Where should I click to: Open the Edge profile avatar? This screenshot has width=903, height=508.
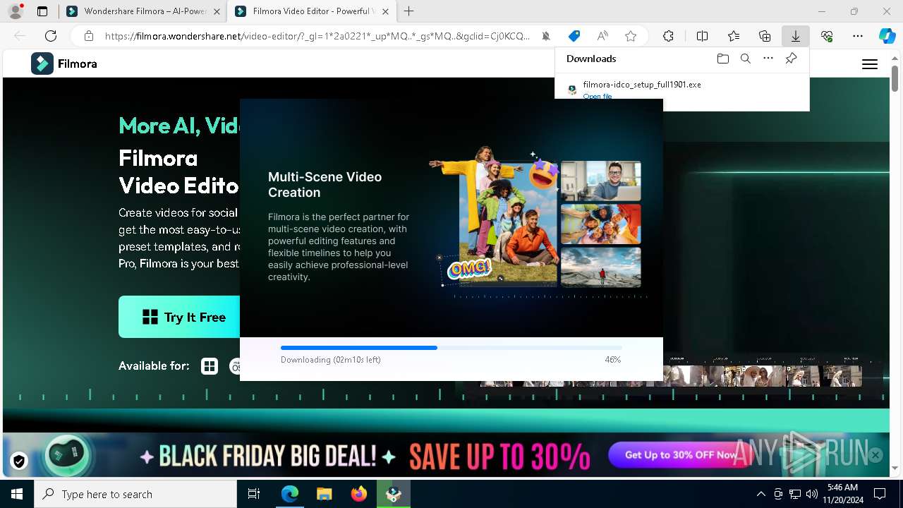pos(15,11)
